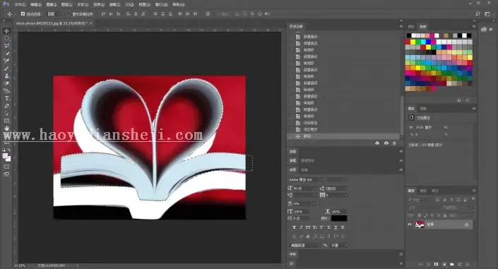
Task: Click the align left edges icon
Action: (x=128, y=14)
